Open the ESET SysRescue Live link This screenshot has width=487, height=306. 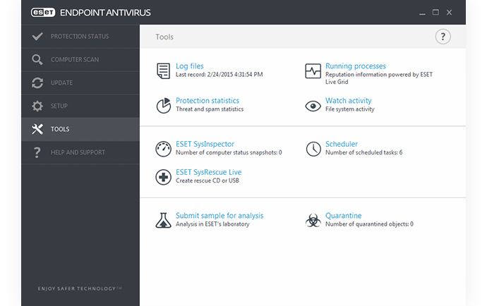[209, 172]
